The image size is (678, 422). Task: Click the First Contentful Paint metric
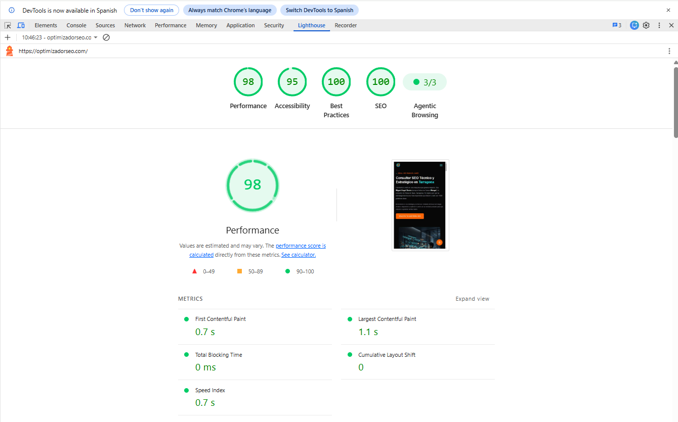(x=255, y=326)
